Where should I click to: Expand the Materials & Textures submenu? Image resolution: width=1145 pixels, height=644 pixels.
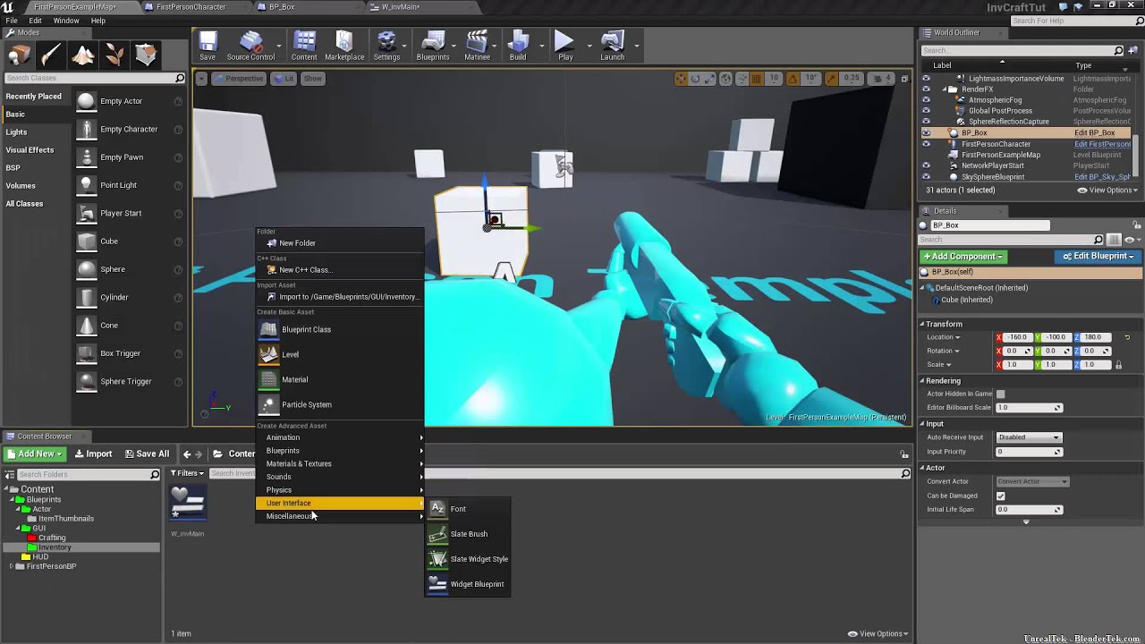(339, 463)
